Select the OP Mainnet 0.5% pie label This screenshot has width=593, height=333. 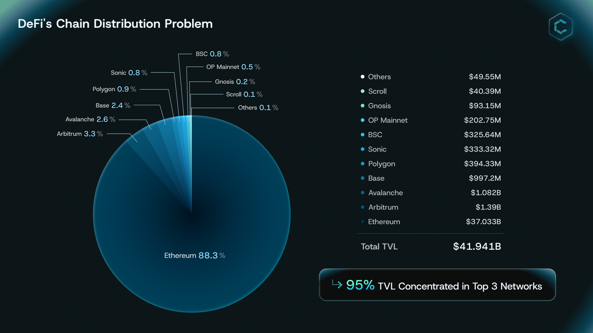pyautogui.click(x=233, y=67)
